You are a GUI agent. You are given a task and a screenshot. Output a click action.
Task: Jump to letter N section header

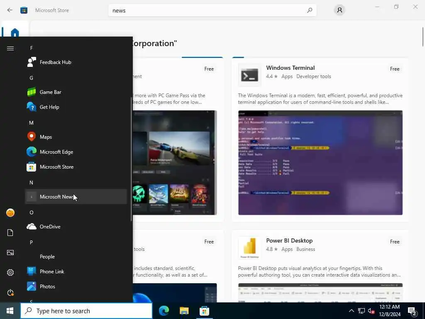click(x=32, y=183)
